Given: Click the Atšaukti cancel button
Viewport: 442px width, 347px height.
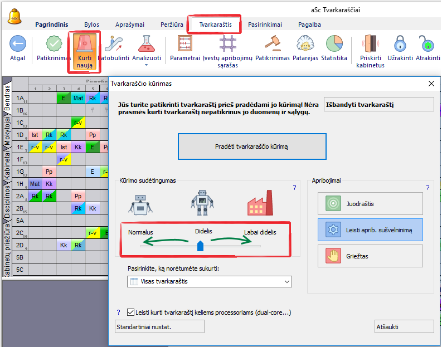Looking at the screenshot, I should (x=404, y=326).
